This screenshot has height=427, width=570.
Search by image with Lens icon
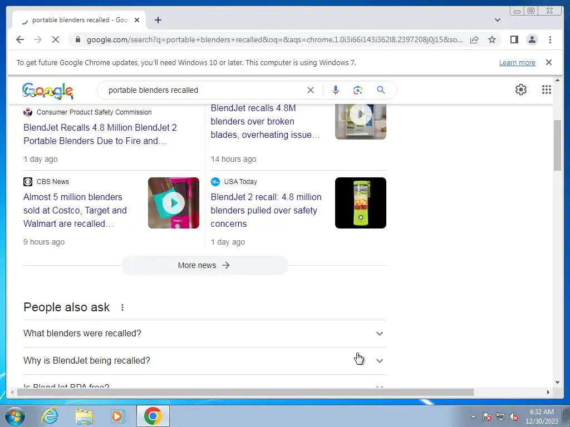tap(358, 90)
